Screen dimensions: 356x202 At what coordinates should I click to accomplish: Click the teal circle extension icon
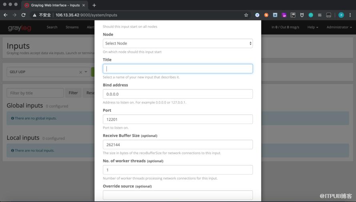click(311, 15)
